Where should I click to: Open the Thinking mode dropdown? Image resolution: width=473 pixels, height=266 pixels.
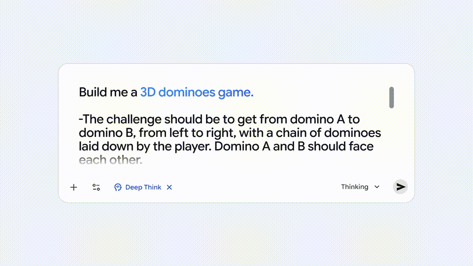[355, 187]
